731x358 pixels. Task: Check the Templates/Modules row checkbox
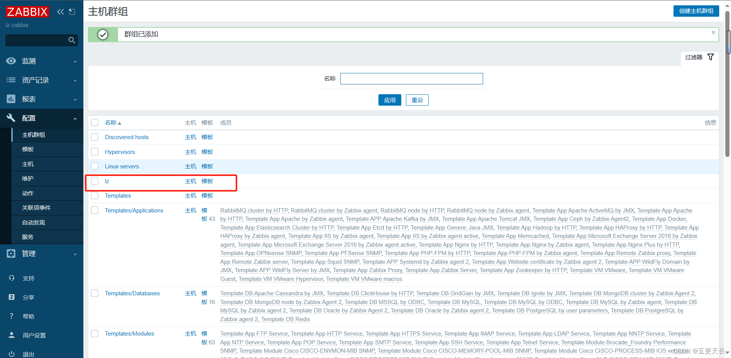click(95, 334)
